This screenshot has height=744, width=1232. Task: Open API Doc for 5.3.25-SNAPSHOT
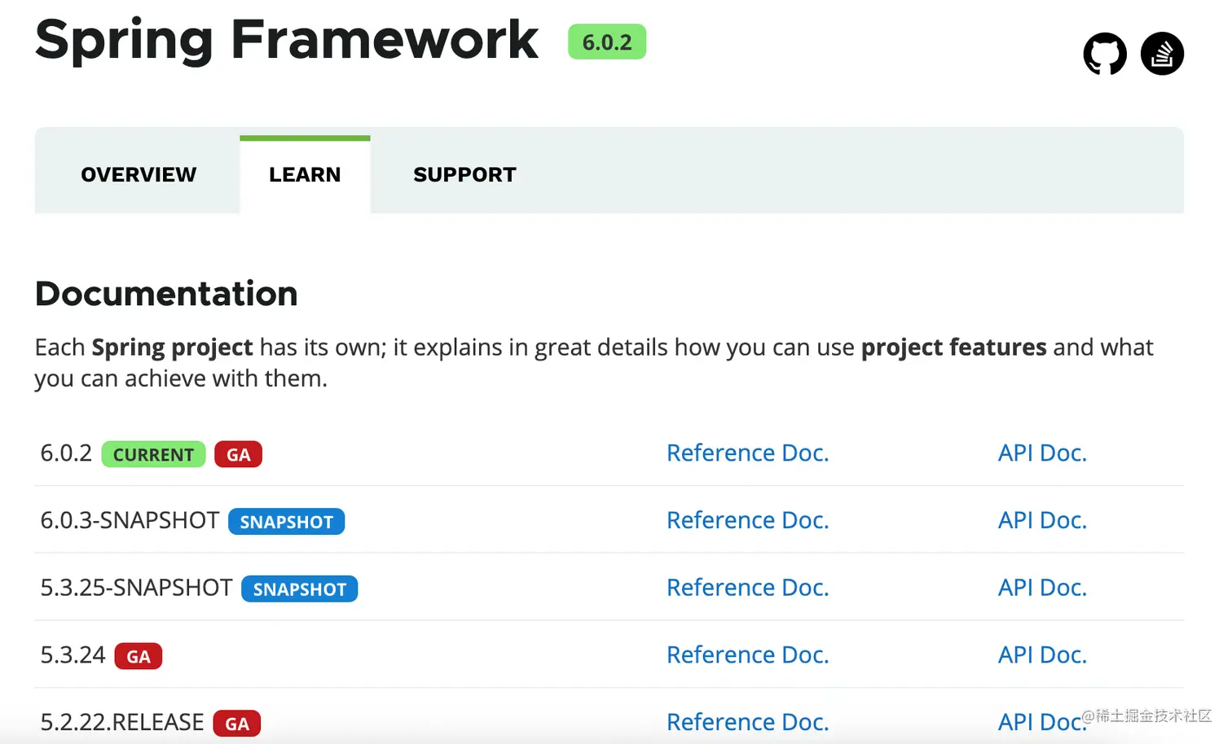[x=1042, y=587]
